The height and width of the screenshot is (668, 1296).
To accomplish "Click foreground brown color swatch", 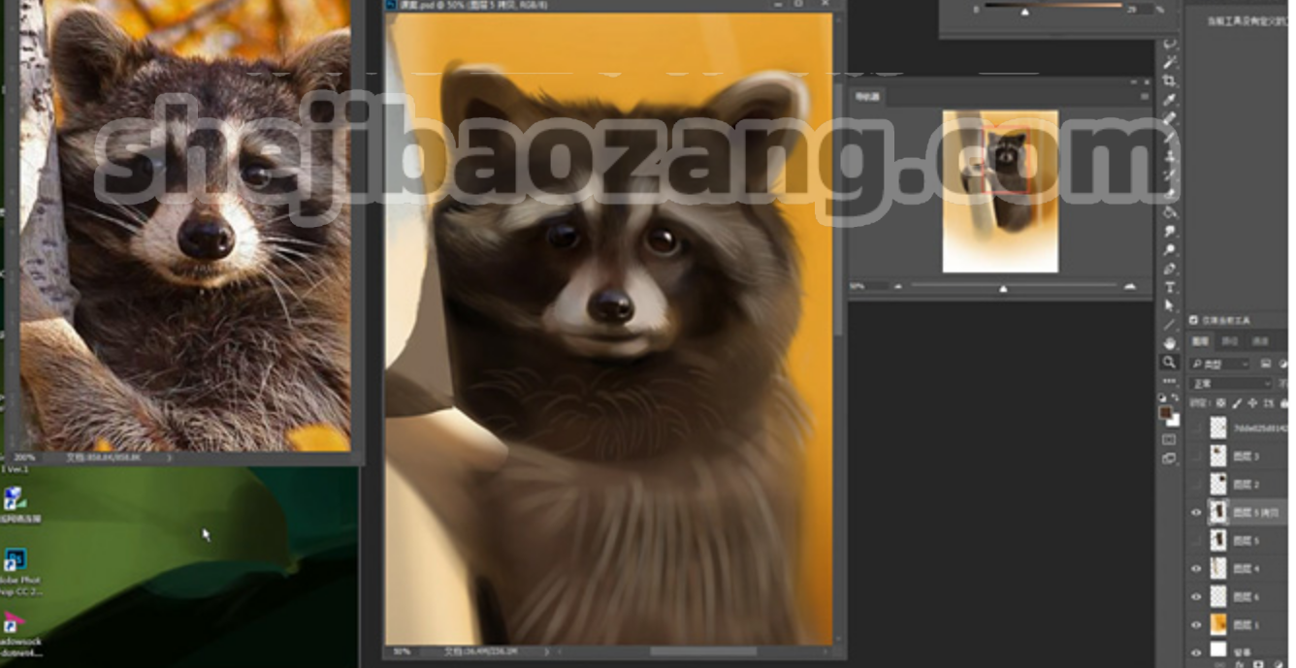I will click(1165, 412).
